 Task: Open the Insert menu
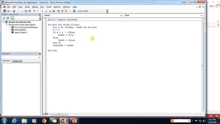(x=27, y=7)
